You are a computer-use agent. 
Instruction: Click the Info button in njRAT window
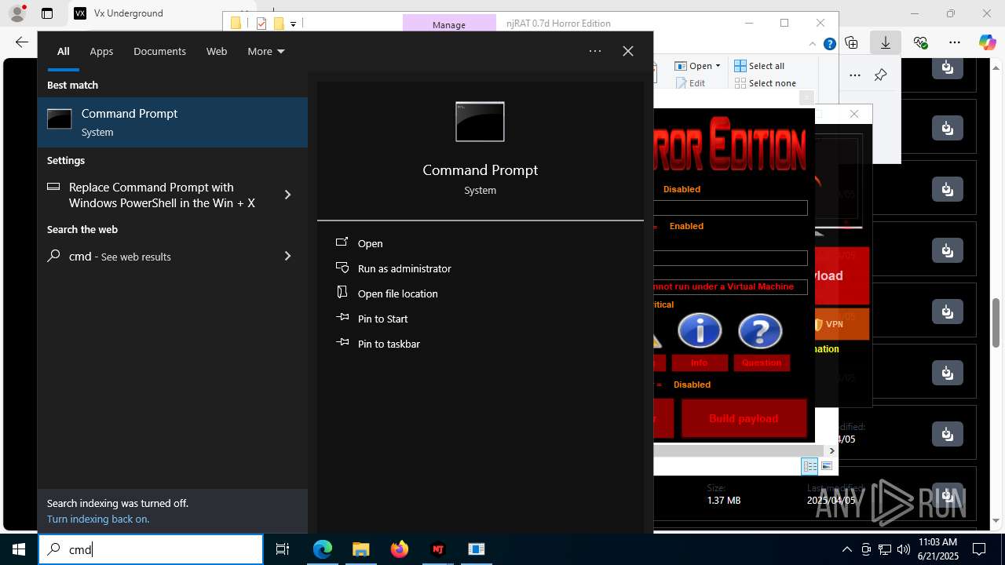point(699,363)
